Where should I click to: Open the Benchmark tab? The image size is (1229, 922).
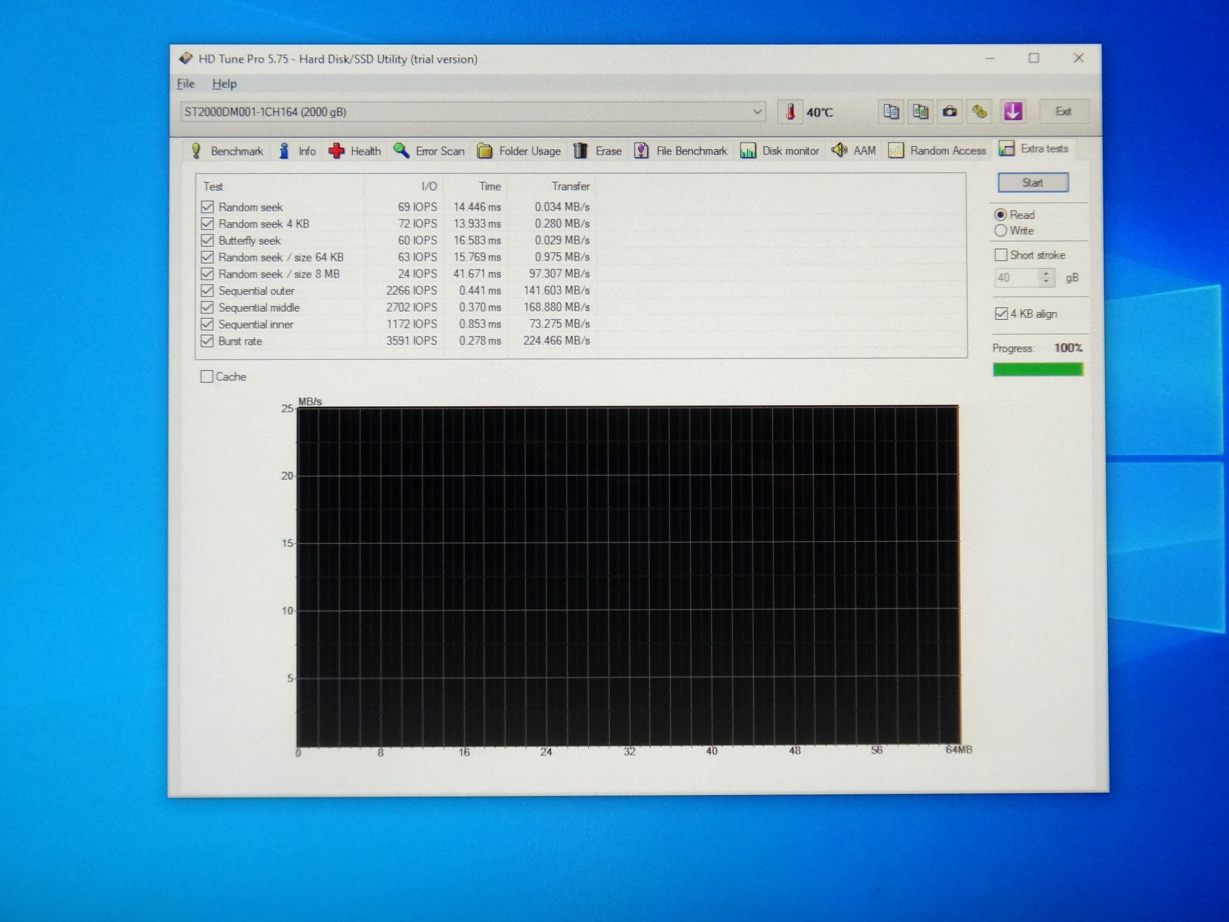coord(227,151)
